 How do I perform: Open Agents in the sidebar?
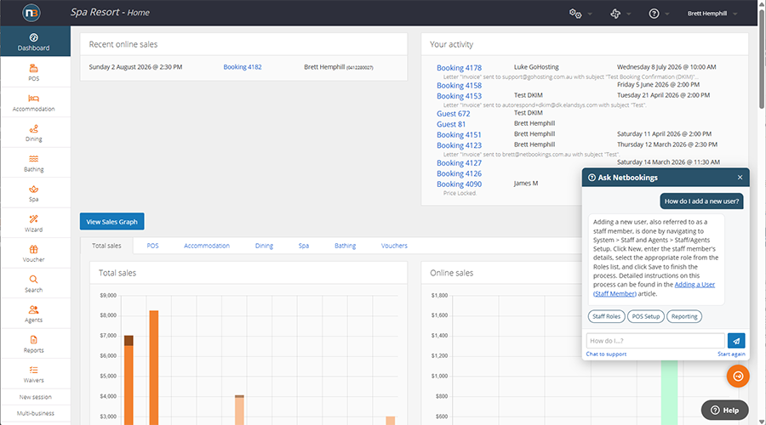pos(34,314)
